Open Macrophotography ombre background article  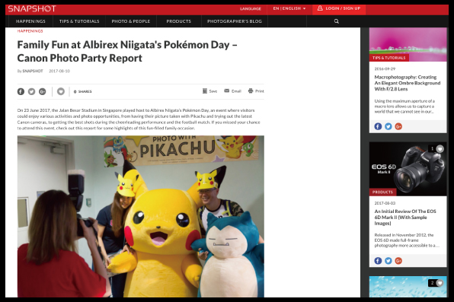click(407, 83)
